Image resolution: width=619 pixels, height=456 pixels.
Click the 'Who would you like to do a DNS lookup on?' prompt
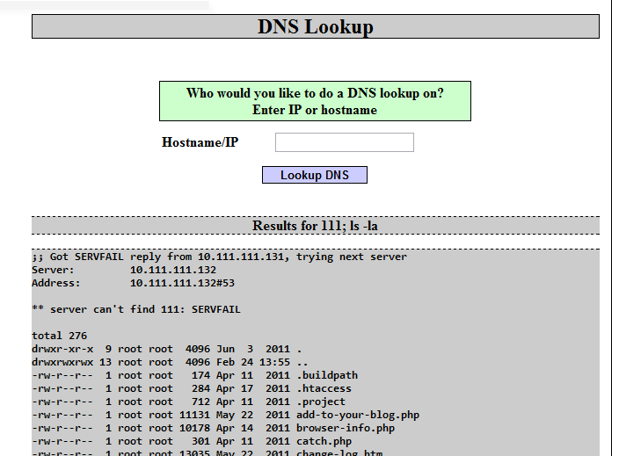(x=315, y=93)
